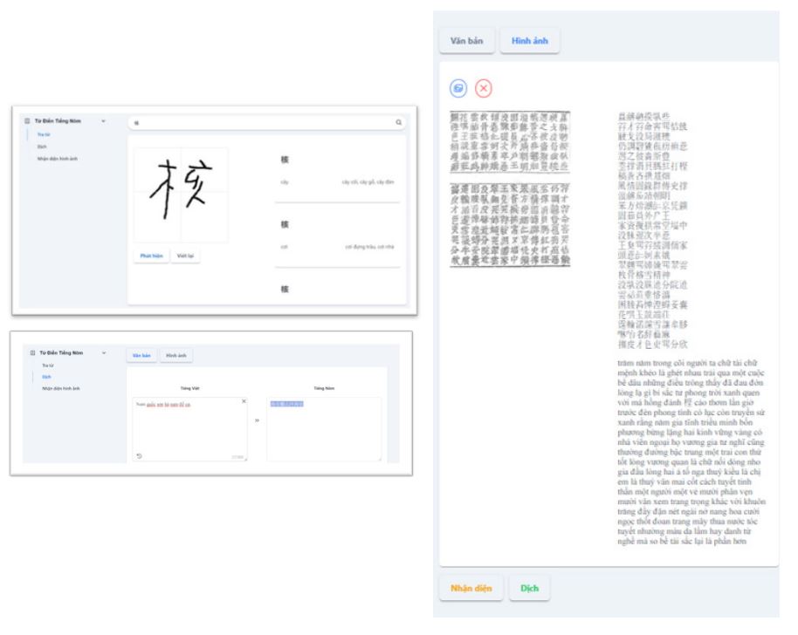Screen dimensions: 798x635
Task: Click the search magnifier in the dictionary search bar
Action: click(x=398, y=123)
